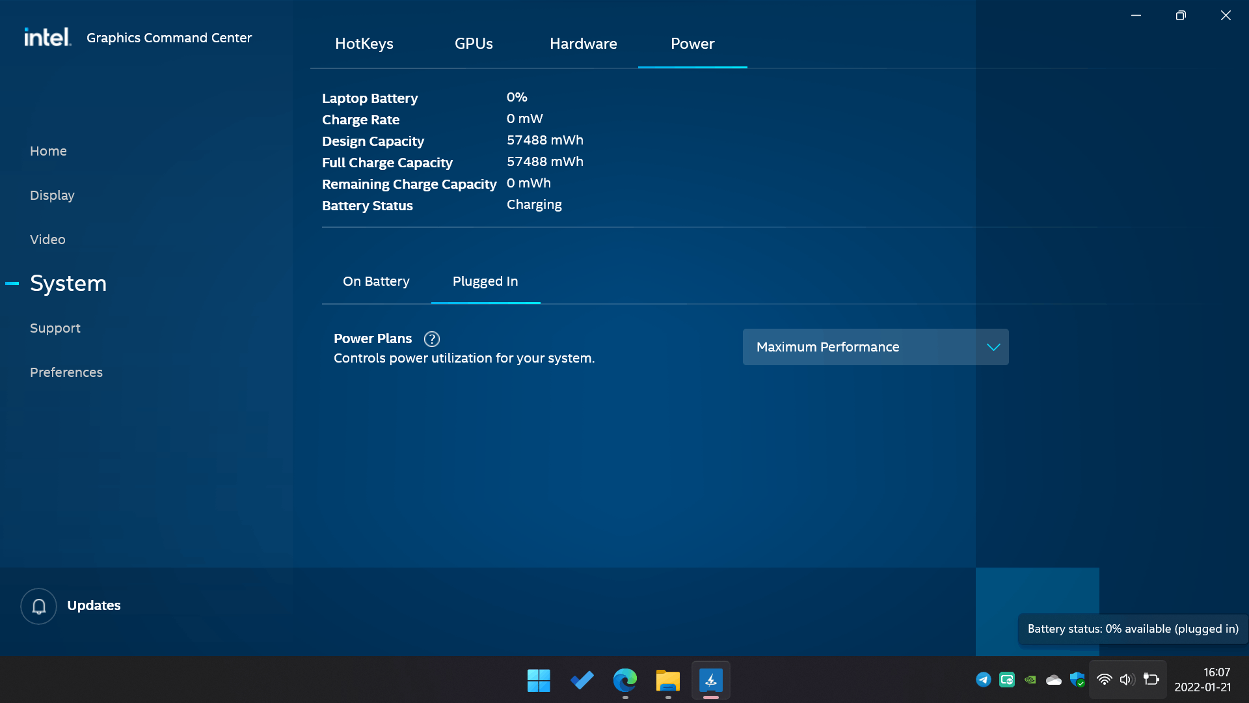
Task: Open File Explorer from taskbar
Action: 667,680
